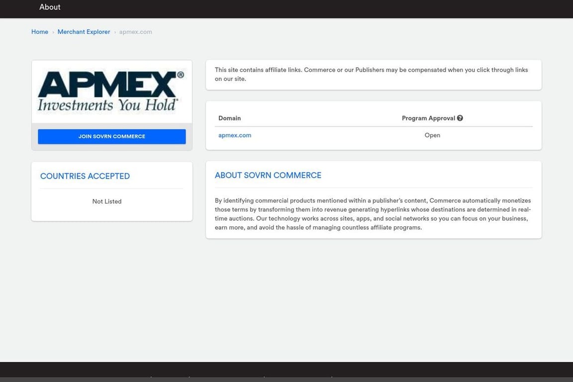Click the Sovrn Commerce description paragraph
573x382 pixels.
373,214
